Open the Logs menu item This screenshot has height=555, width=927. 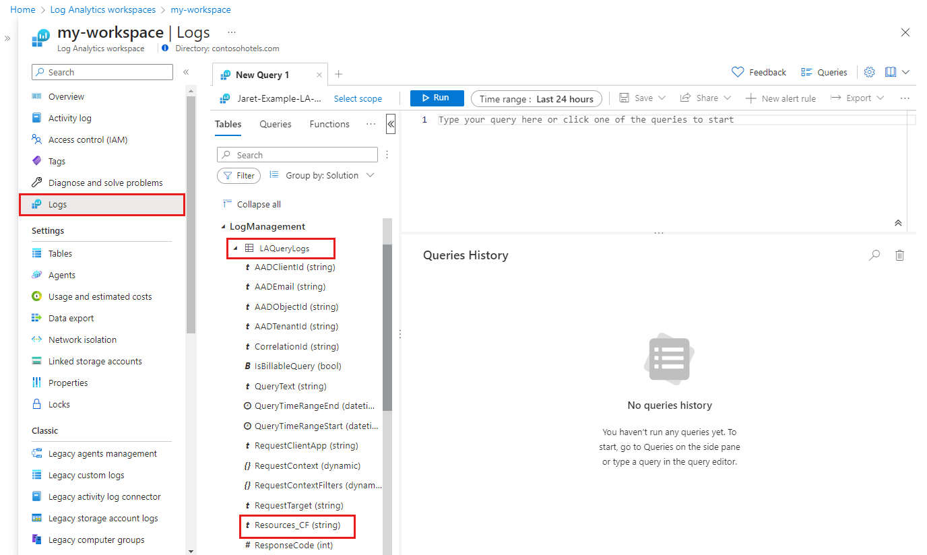coord(102,205)
